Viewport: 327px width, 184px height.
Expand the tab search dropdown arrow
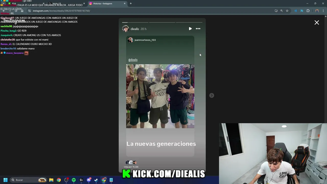[3, 4]
